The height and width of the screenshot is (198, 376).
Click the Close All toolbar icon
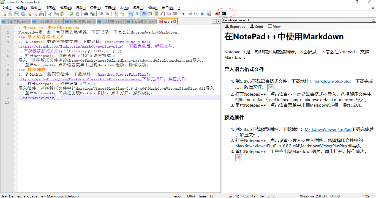pyautogui.click(x=35, y=13)
